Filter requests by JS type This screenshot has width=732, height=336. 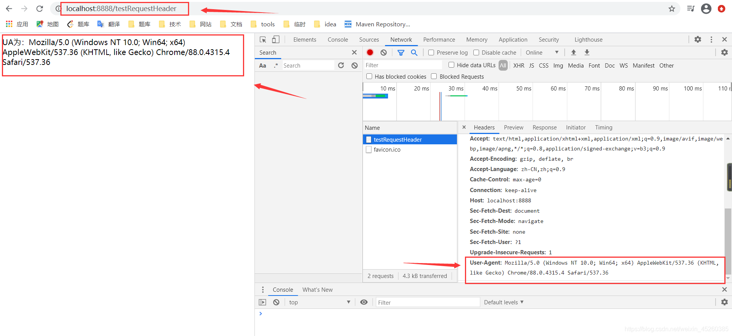(x=531, y=65)
